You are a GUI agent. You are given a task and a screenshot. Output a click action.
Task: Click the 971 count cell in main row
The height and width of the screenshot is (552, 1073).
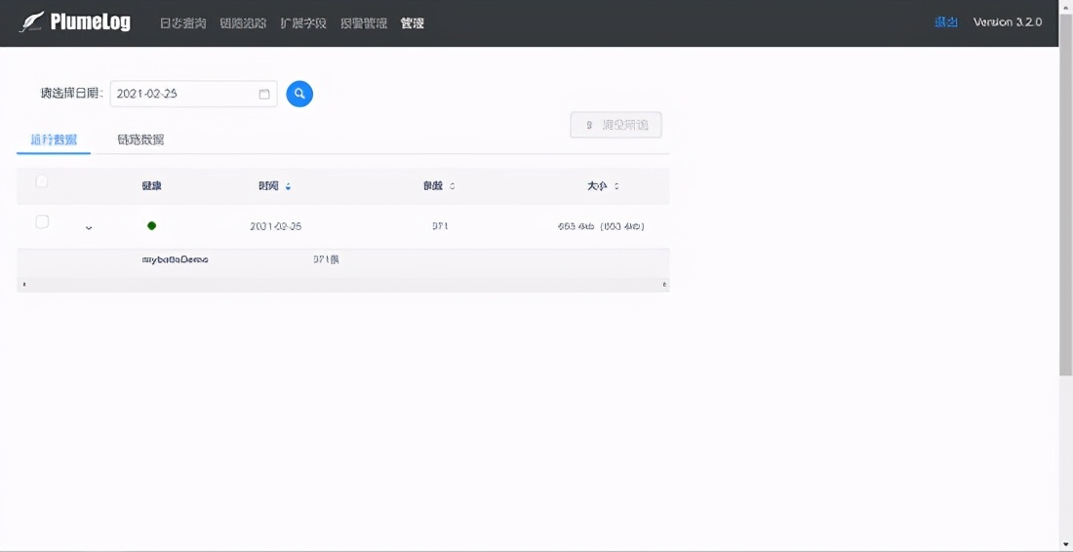[x=440, y=226]
